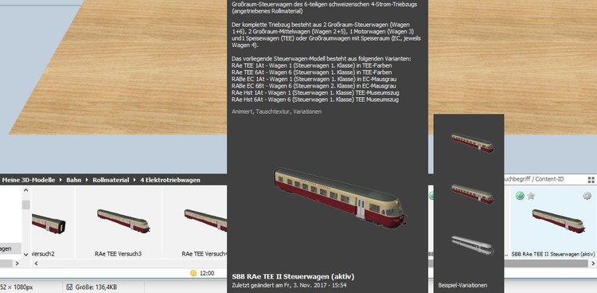The width and height of the screenshot is (597, 293).
Task: Open the gear settings for the Steuerwagen tile
Action: 587,196
